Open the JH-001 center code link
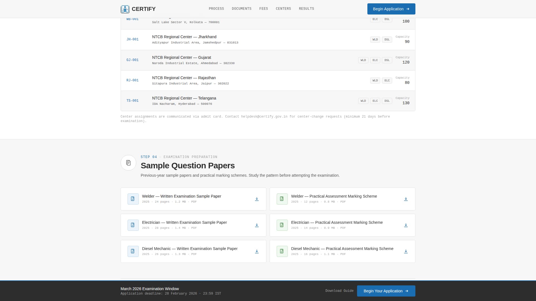Image resolution: width=536 pixels, height=301 pixels. pyautogui.click(x=132, y=40)
